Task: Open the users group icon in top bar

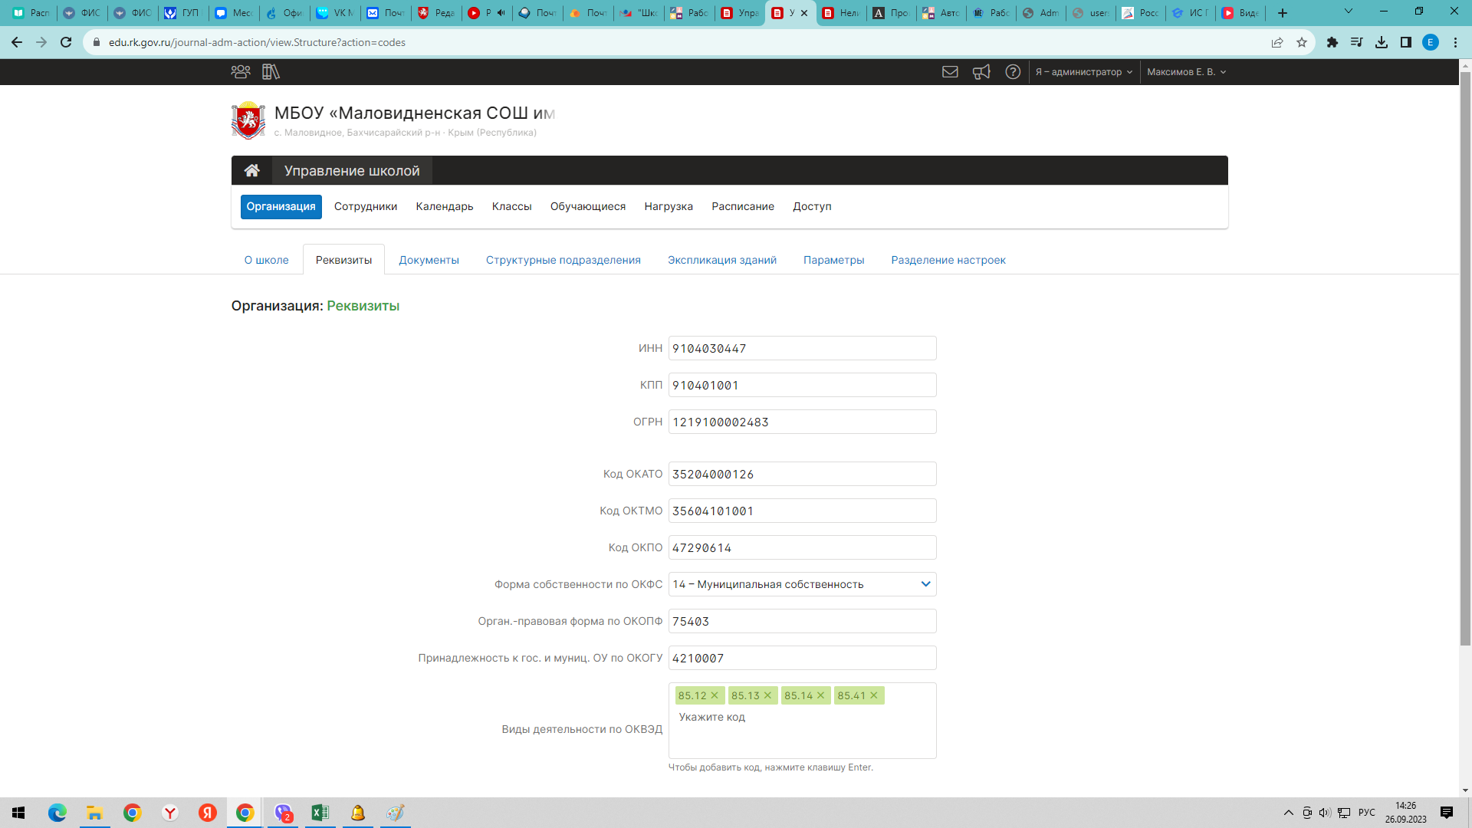Action: point(241,71)
